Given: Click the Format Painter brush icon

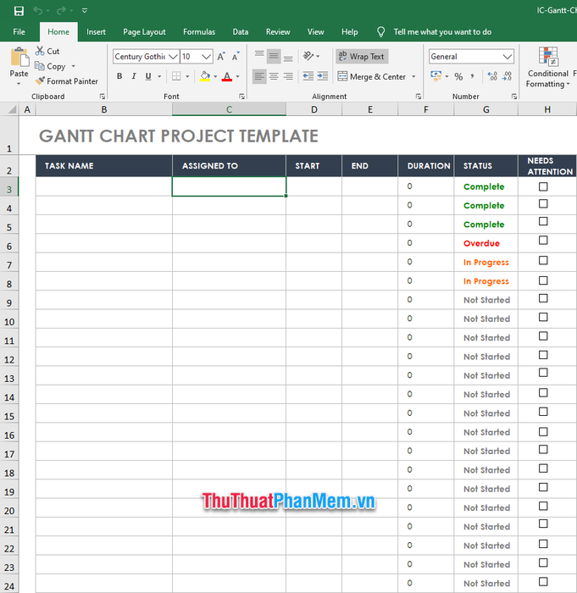Looking at the screenshot, I should (x=40, y=81).
